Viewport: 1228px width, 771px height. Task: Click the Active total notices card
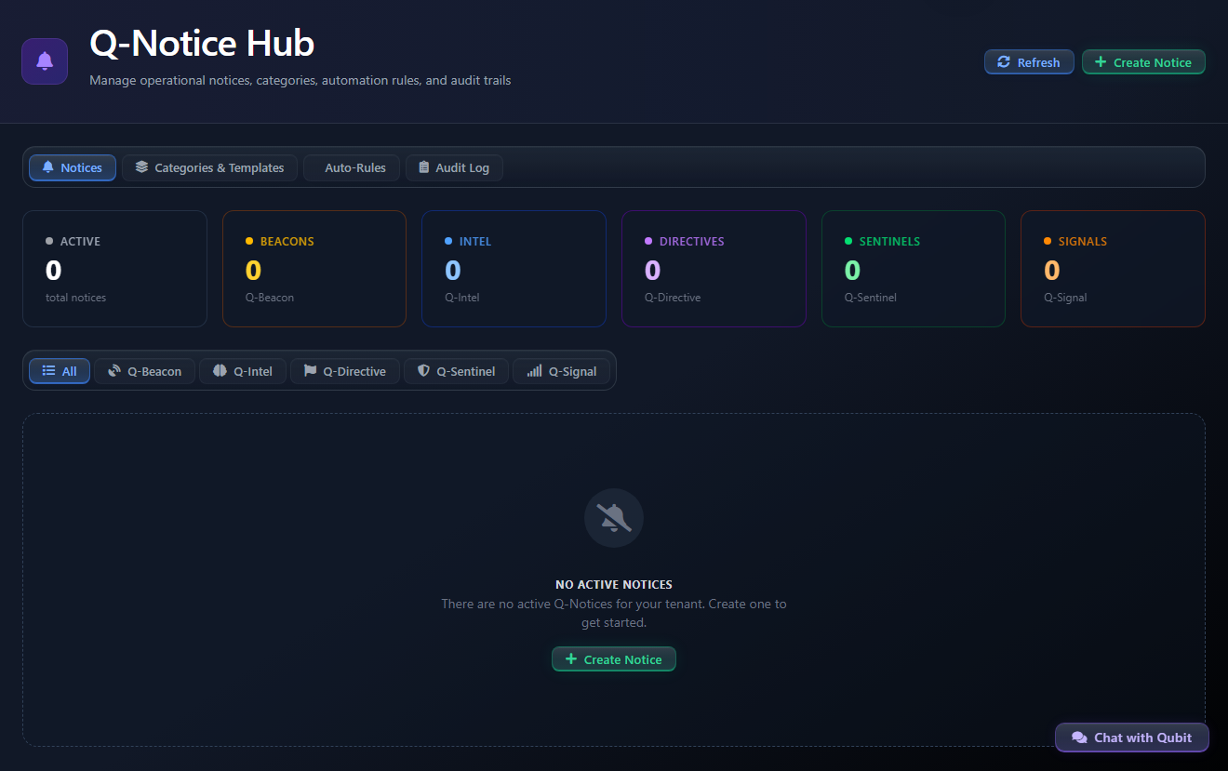(x=114, y=269)
